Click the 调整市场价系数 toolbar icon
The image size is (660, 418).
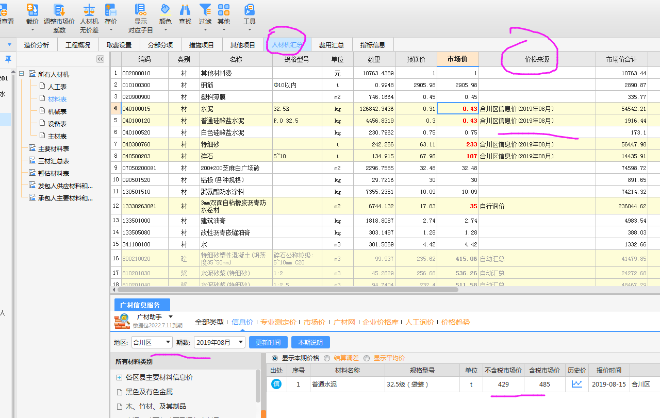tap(59, 10)
